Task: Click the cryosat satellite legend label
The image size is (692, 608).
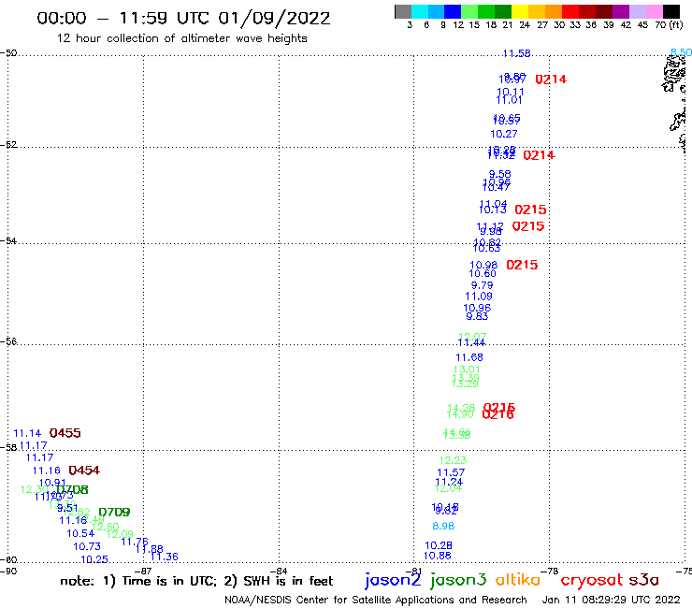Action: click(x=591, y=580)
